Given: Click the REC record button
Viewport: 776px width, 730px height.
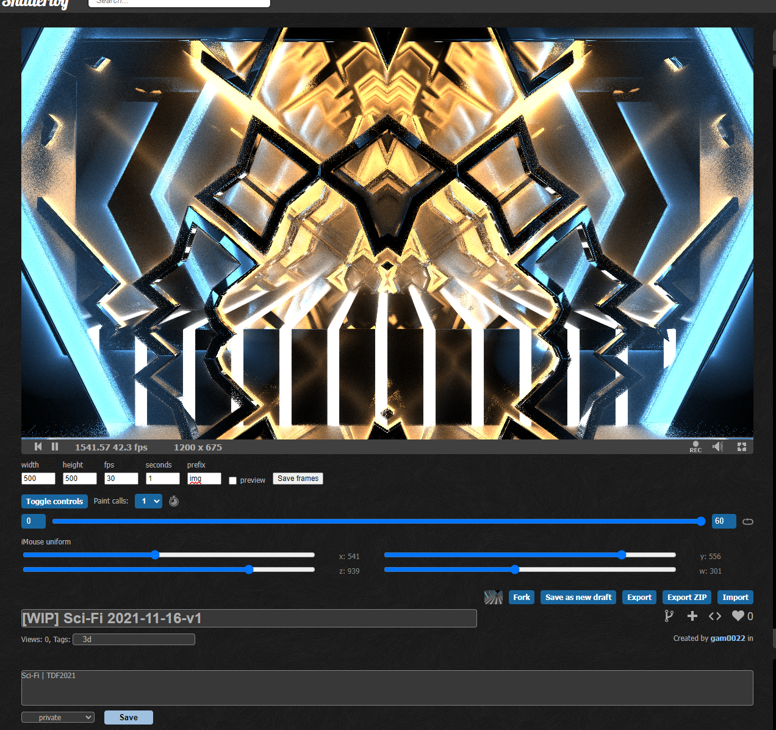Looking at the screenshot, I should click(695, 447).
